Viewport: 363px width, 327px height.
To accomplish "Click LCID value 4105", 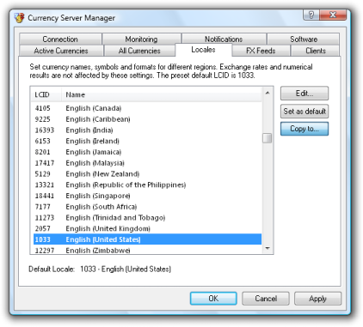I will coord(43,108).
